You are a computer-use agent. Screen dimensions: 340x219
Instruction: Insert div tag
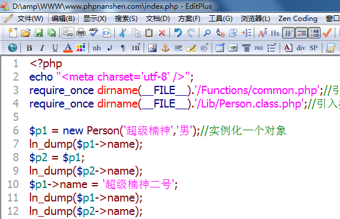click(x=301, y=48)
